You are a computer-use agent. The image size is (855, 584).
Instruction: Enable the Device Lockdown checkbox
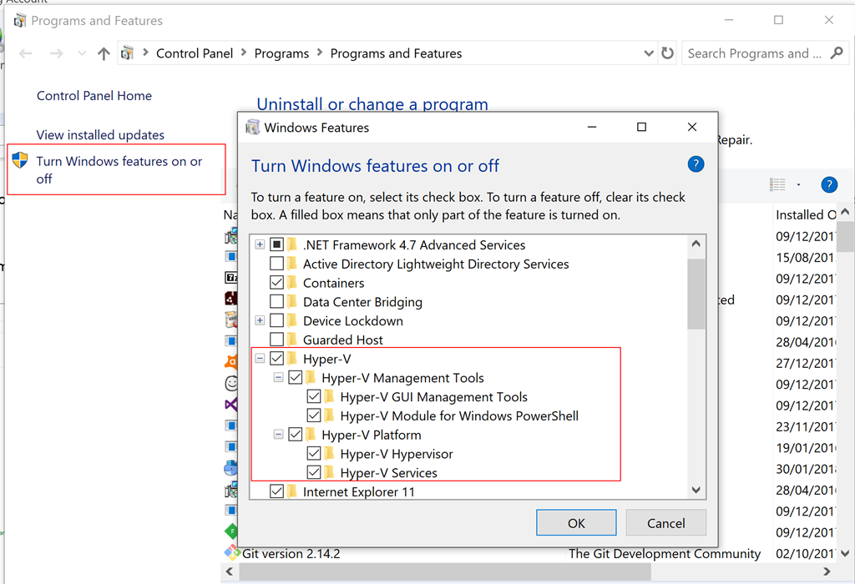(x=277, y=320)
